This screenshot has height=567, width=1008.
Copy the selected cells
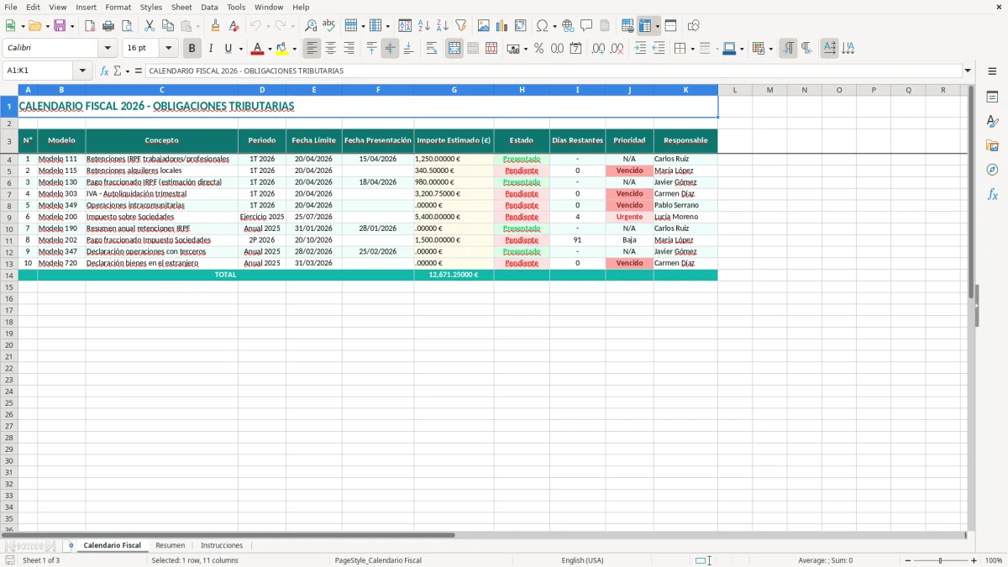[168, 26]
